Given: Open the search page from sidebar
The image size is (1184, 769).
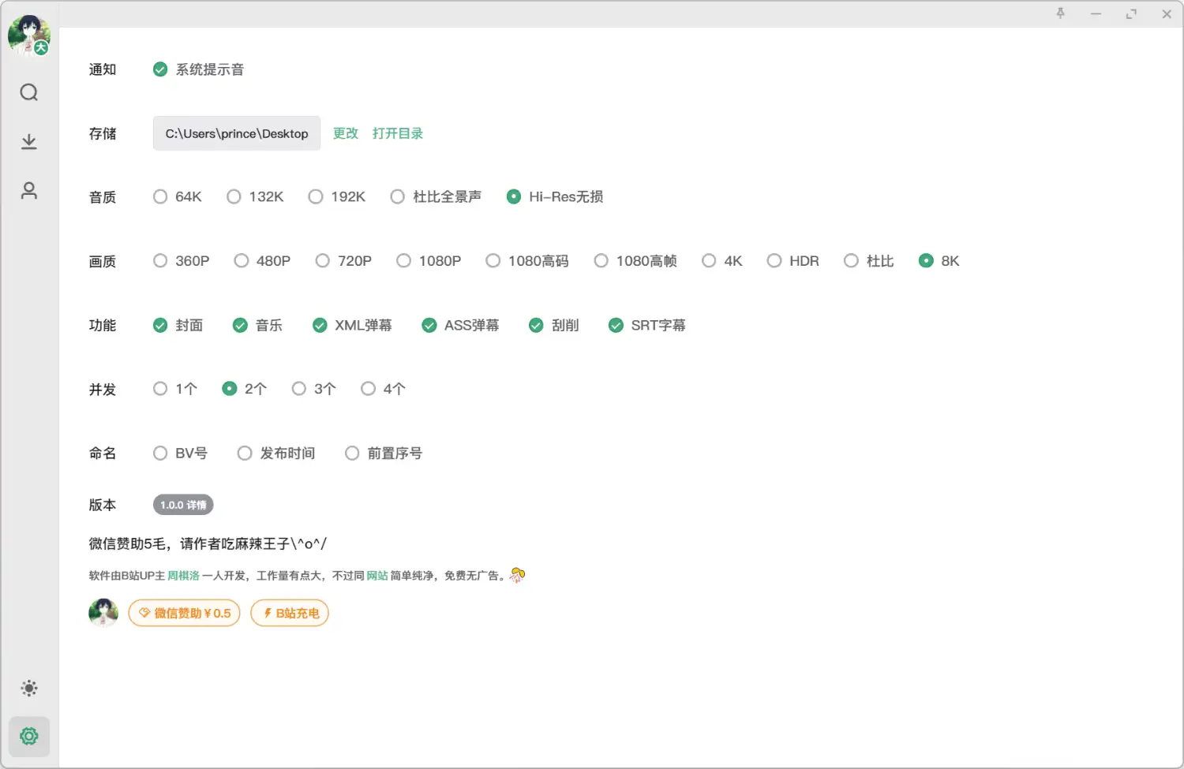Looking at the screenshot, I should tap(29, 92).
